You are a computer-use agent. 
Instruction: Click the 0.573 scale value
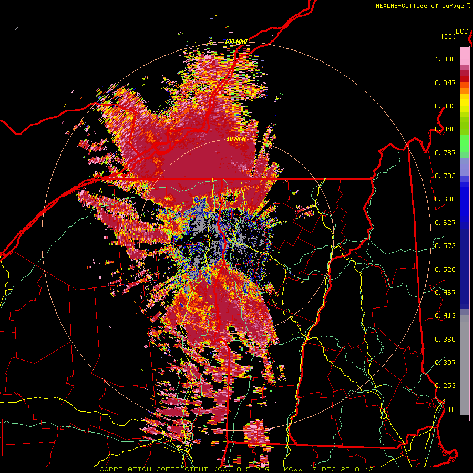tap(445, 246)
